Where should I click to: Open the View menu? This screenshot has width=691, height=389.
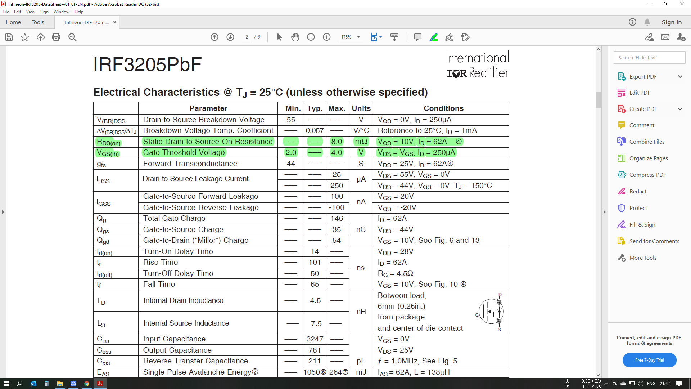point(31,12)
